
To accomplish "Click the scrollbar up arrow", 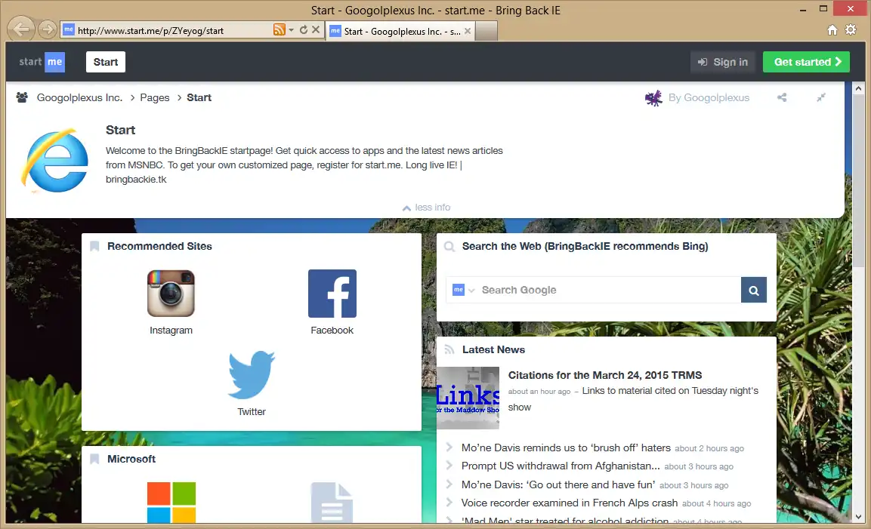I will (858, 88).
